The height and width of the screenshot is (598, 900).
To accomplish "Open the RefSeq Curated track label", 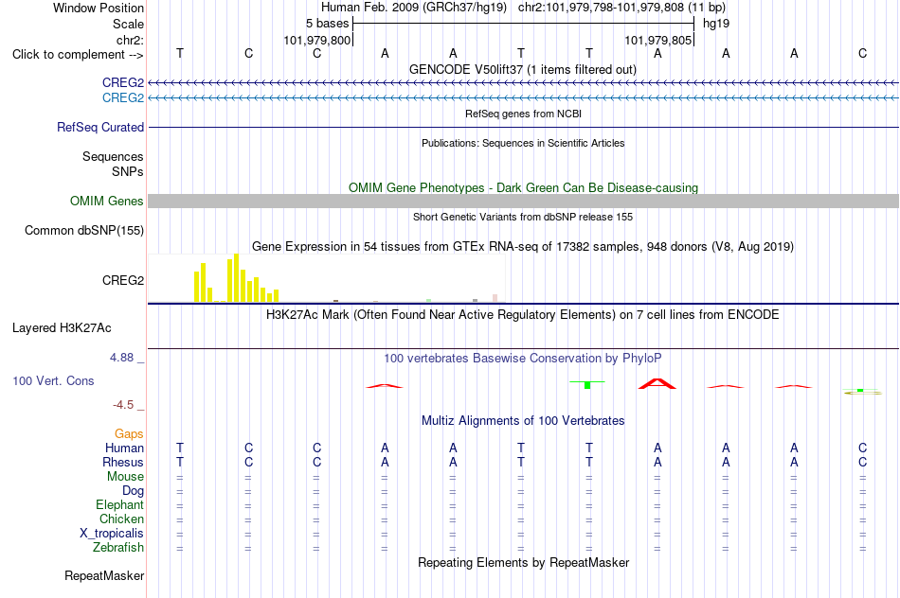I will (x=100, y=128).
